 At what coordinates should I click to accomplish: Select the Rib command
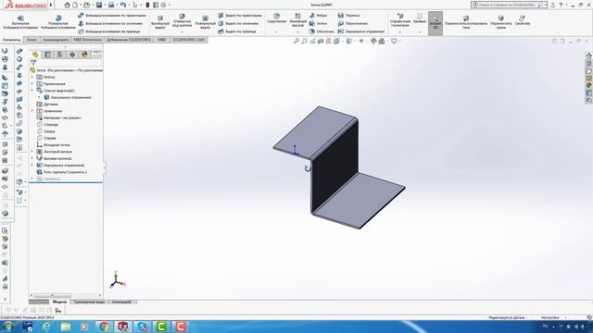pos(318,16)
